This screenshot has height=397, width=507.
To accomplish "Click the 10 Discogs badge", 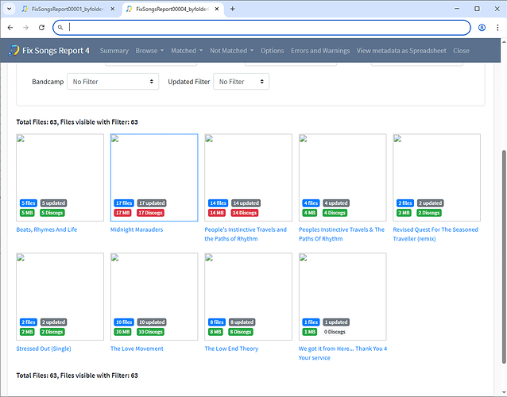I will [x=150, y=332].
